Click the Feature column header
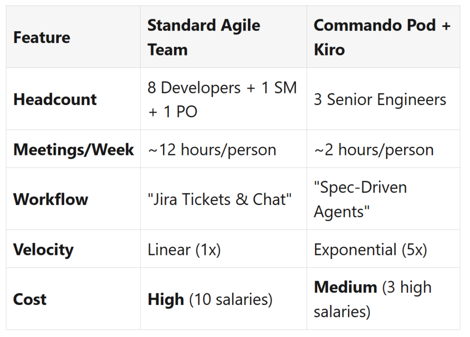470x337 pixels. pyautogui.click(x=42, y=37)
